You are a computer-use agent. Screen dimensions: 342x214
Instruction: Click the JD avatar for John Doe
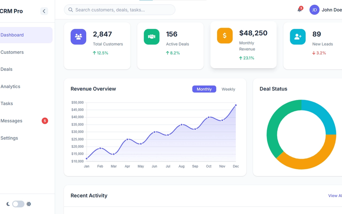[314, 10]
